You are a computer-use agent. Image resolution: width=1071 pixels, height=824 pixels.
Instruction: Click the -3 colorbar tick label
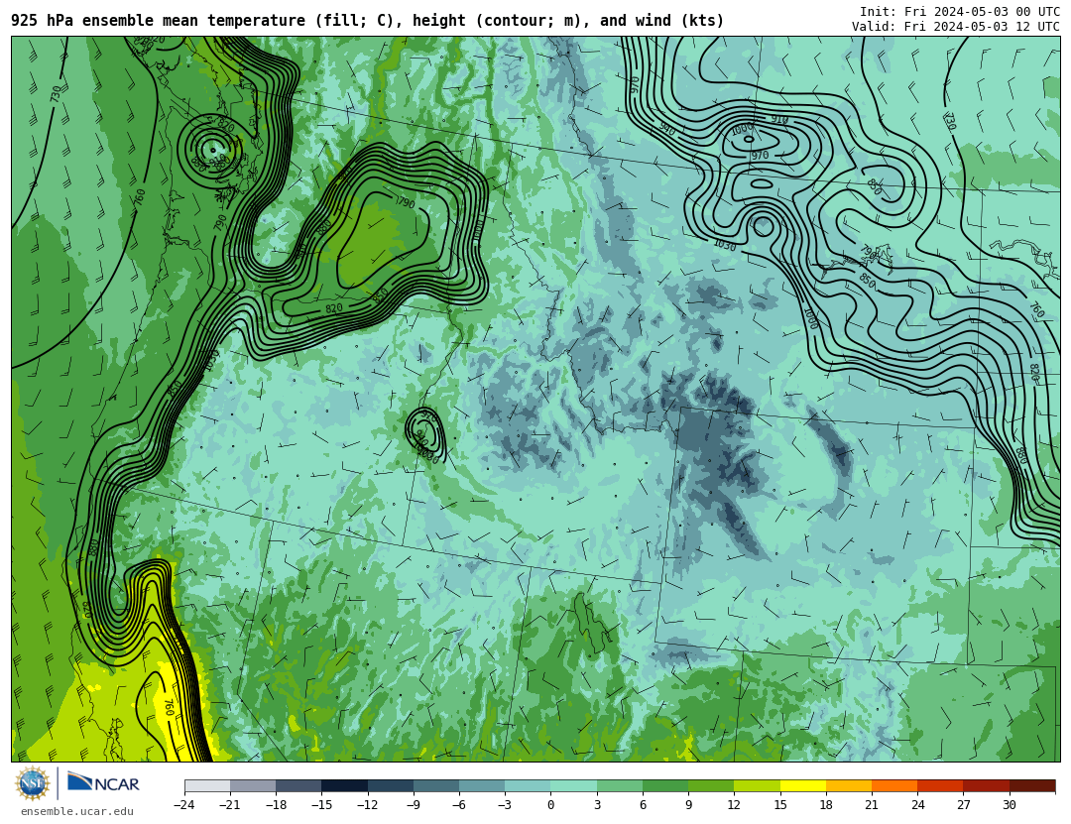click(x=505, y=805)
